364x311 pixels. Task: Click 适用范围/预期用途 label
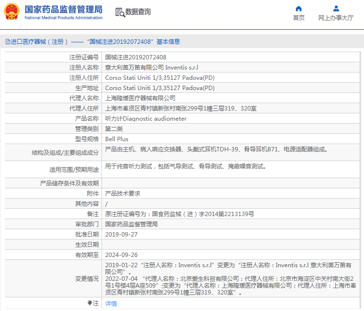click(x=74, y=170)
